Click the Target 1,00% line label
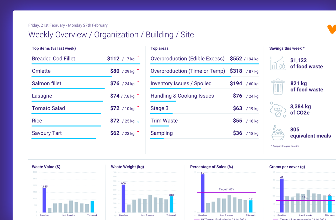 226,189
